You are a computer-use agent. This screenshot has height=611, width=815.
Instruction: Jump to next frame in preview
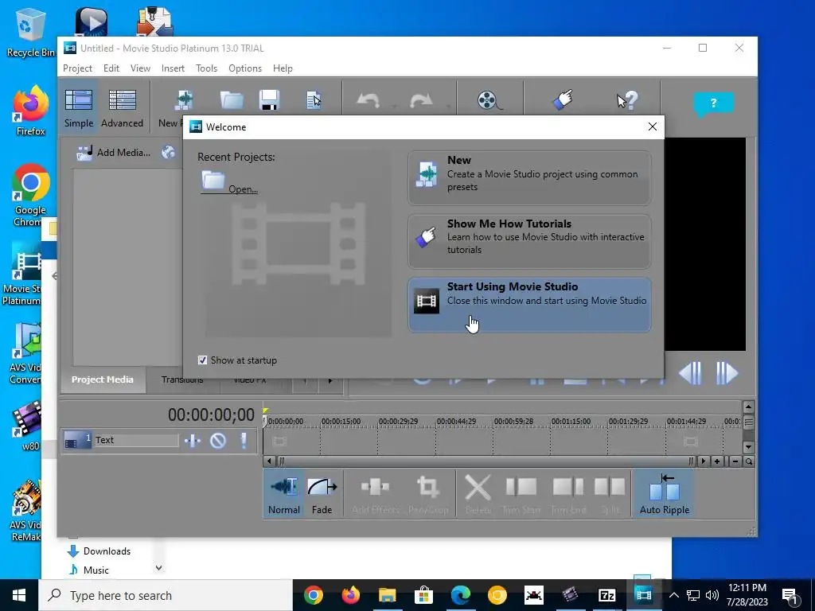727,373
